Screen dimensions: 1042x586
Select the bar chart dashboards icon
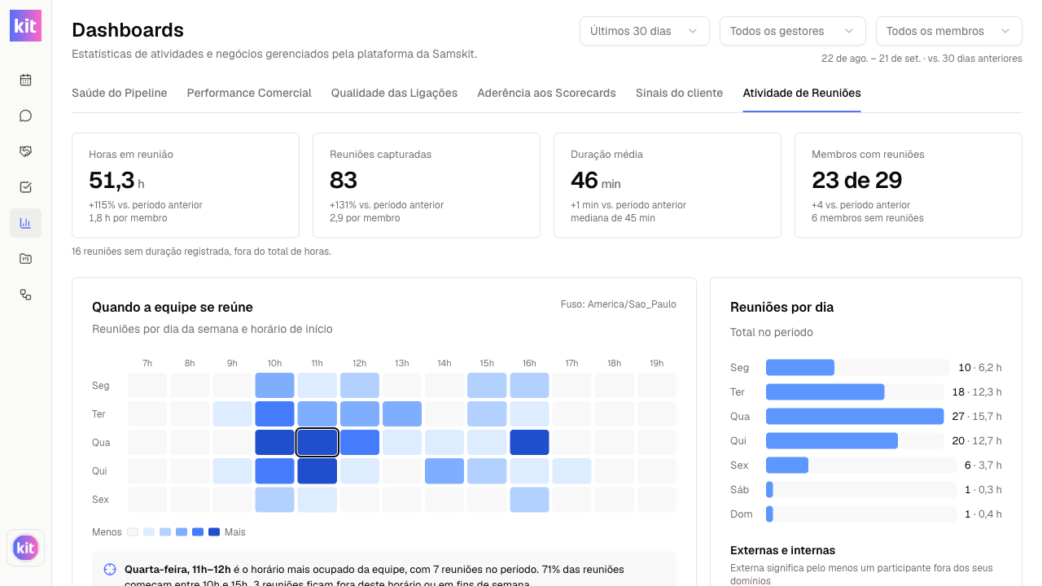pos(25,223)
